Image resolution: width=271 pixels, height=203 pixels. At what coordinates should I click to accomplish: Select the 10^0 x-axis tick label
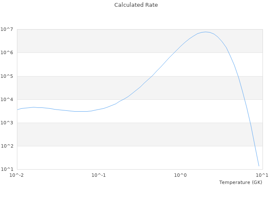click(181, 176)
